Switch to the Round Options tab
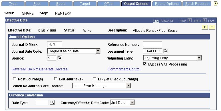 (x=167, y=4)
